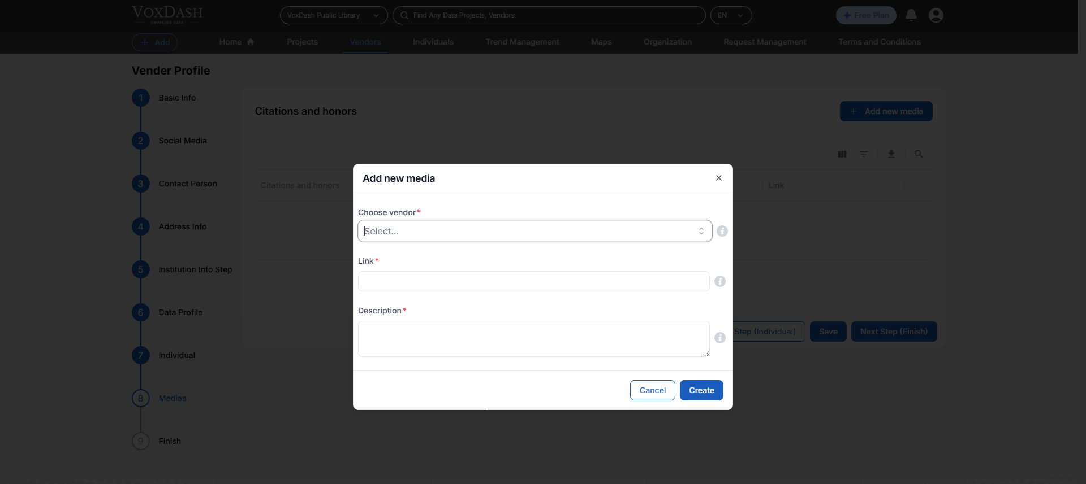The height and width of the screenshot is (484, 1086).
Task: Click info icon beside Link field
Action: tap(720, 281)
